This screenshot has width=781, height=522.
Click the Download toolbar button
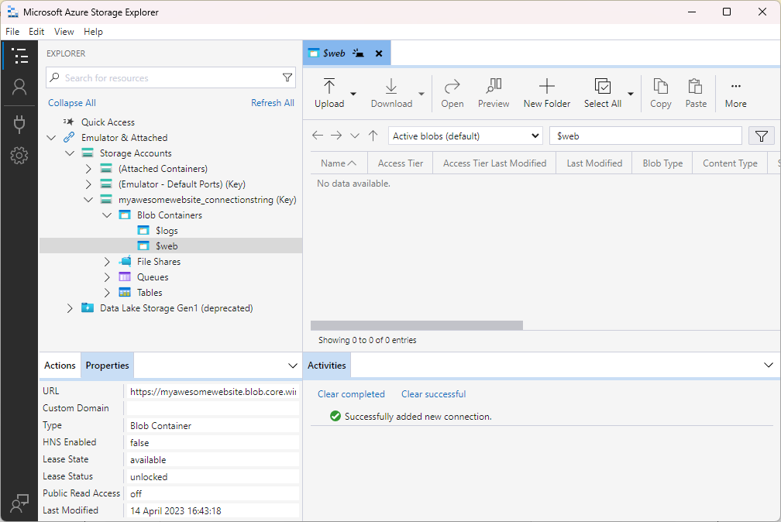click(x=391, y=93)
